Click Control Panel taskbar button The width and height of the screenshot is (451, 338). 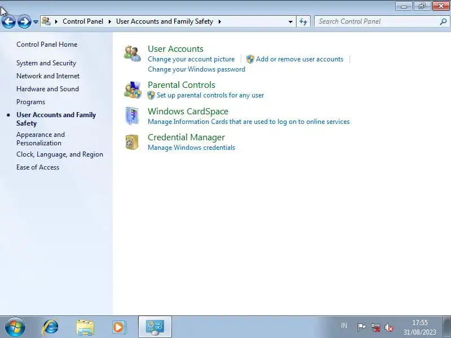(155, 327)
